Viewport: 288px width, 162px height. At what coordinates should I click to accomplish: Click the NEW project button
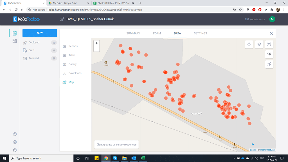coord(39,33)
